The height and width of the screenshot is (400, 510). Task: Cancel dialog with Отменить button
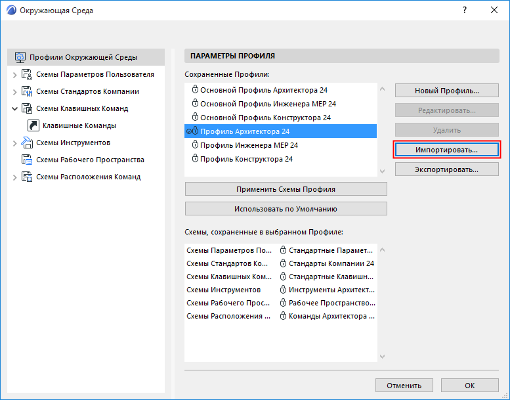tap(404, 386)
